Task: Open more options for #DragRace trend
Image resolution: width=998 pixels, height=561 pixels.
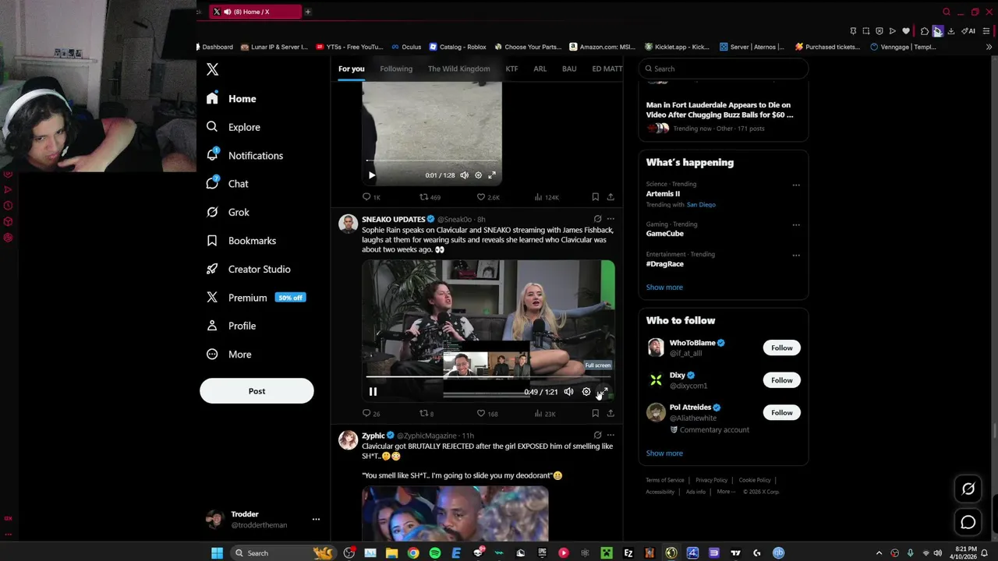Action: click(x=796, y=255)
